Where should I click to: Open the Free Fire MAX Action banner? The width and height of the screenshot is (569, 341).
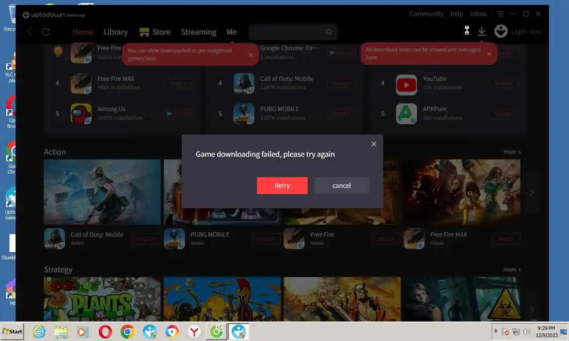tap(462, 192)
